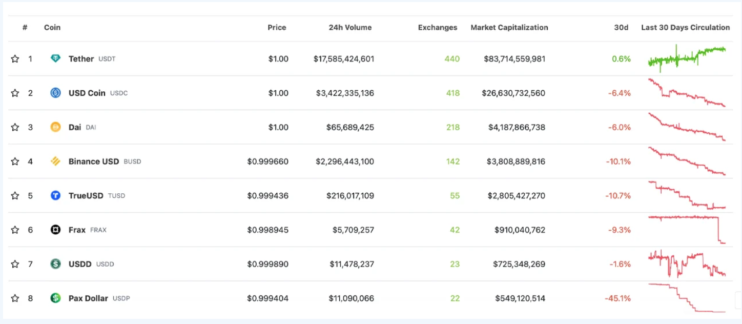The width and height of the screenshot is (742, 324).
Task: Open the USDD coin link
Action: 80,264
